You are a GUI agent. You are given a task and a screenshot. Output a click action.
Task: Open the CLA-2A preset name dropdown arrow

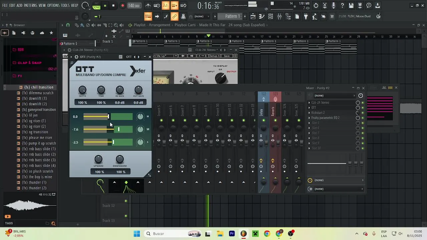175,56
